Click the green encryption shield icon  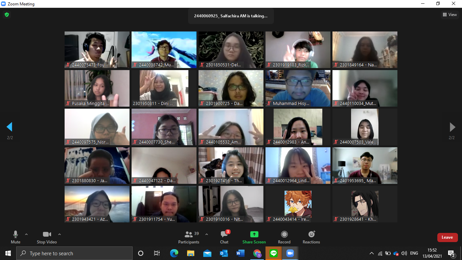pyautogui.click(x=6, y=15)
